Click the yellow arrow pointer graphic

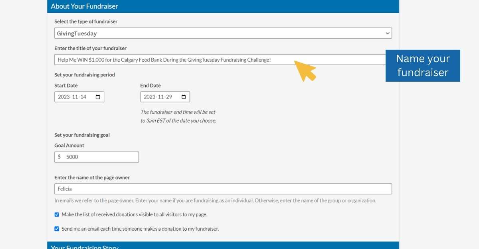pyautogui.click(x=305, y=70)
